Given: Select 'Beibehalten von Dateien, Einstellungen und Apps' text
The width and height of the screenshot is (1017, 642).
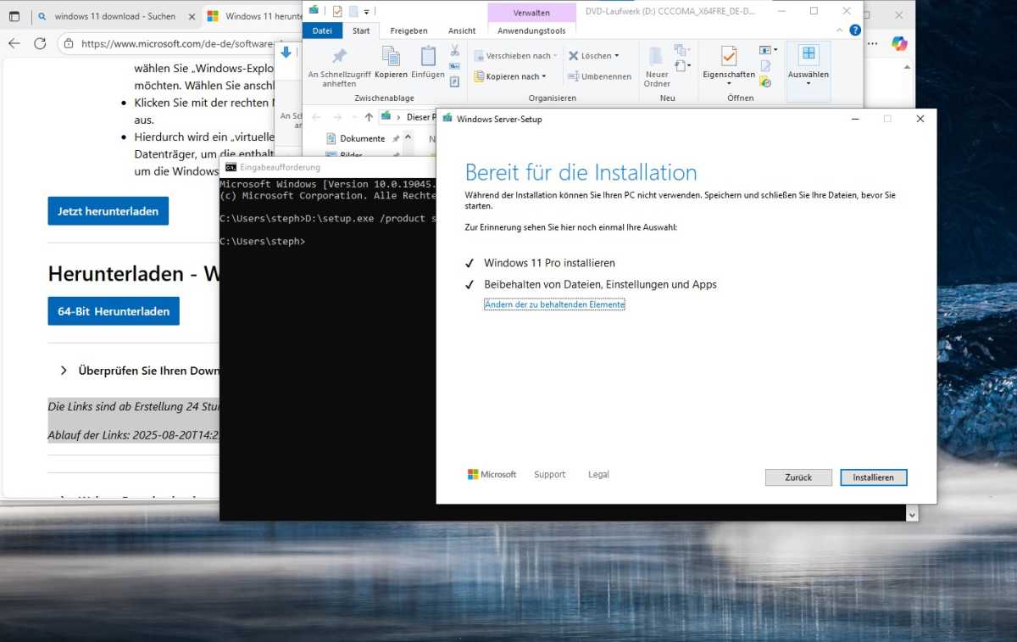Looking at the screenshot, I should click(600, 285).
